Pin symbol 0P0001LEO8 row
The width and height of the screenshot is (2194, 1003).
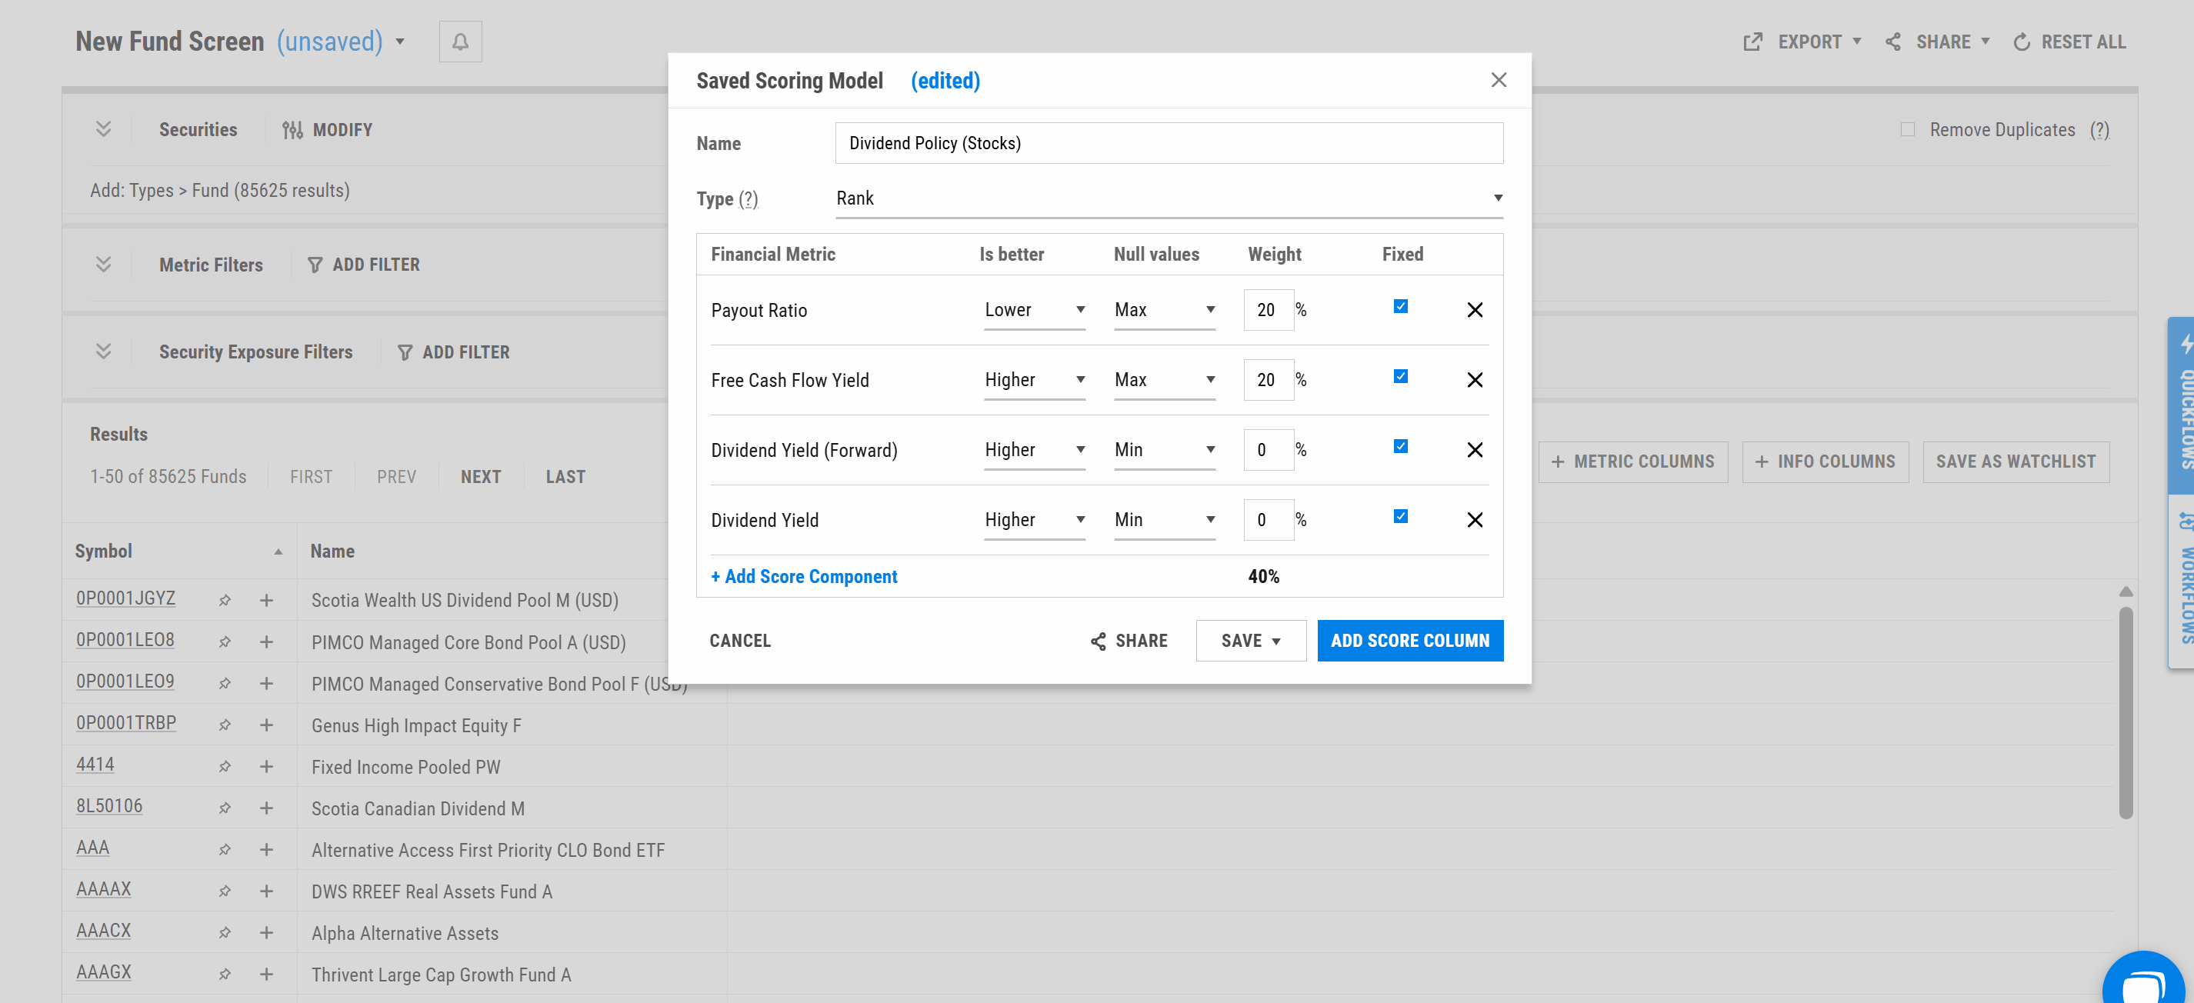(x=225, y=642)
